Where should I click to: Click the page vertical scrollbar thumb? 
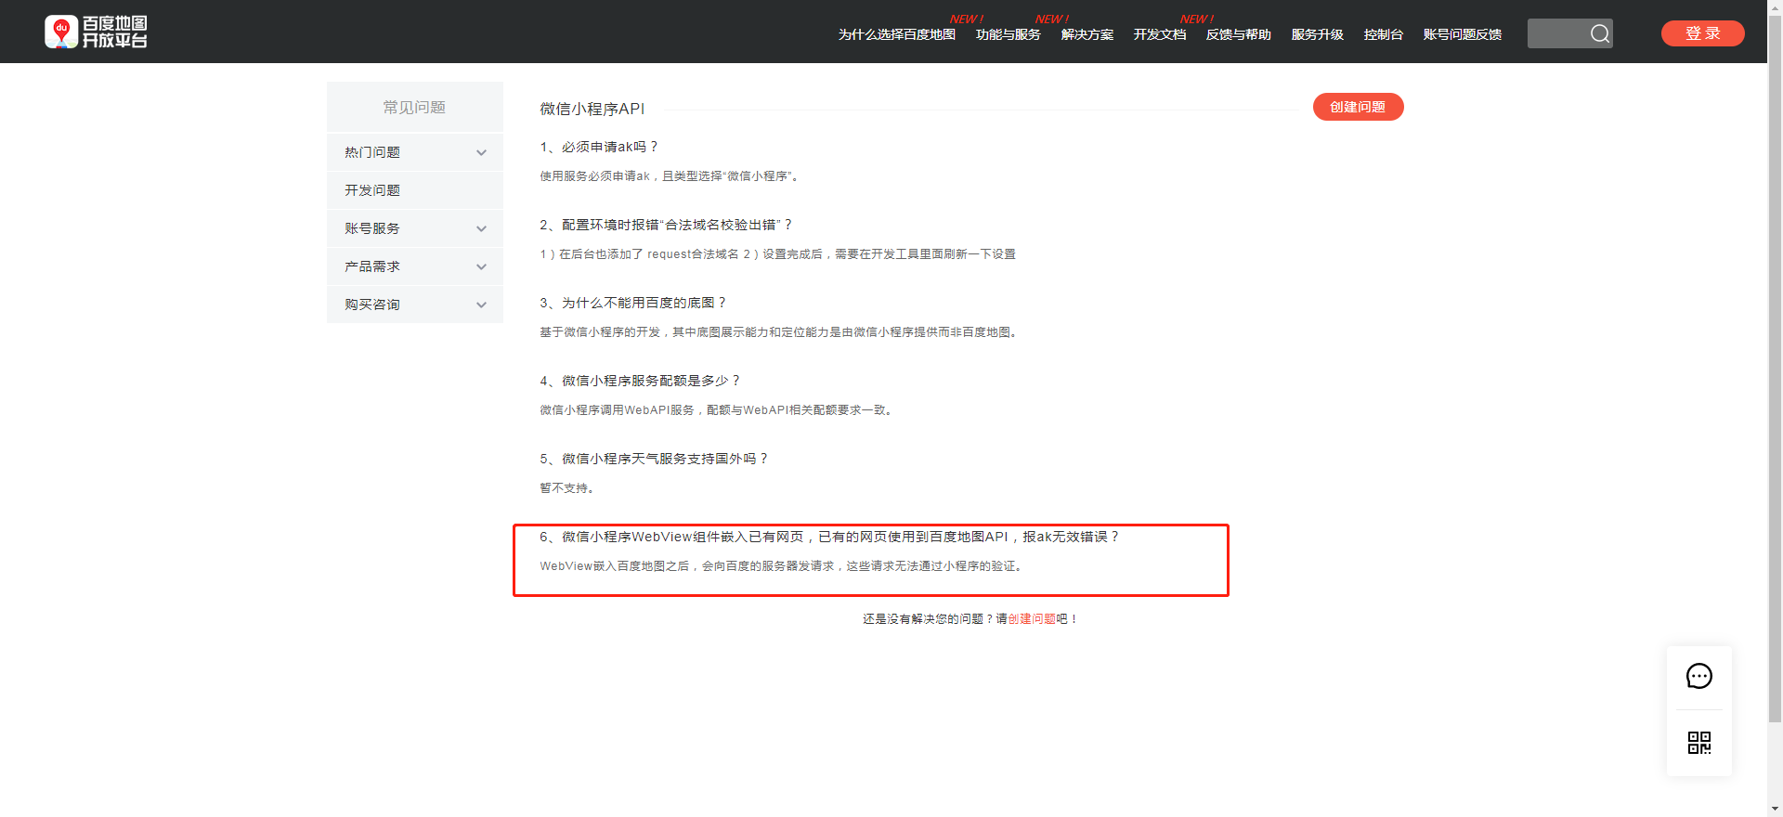1775,369
